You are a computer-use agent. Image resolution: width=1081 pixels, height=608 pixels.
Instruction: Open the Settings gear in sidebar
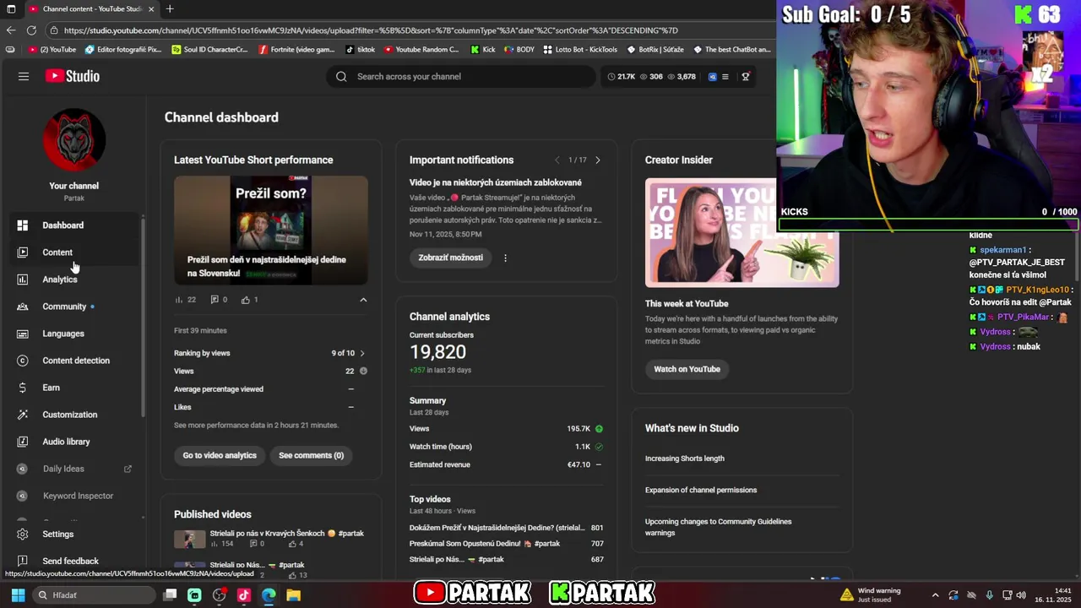[x=23, y=534]
